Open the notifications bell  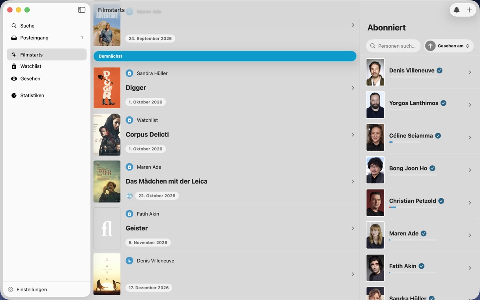click(456, 10)
